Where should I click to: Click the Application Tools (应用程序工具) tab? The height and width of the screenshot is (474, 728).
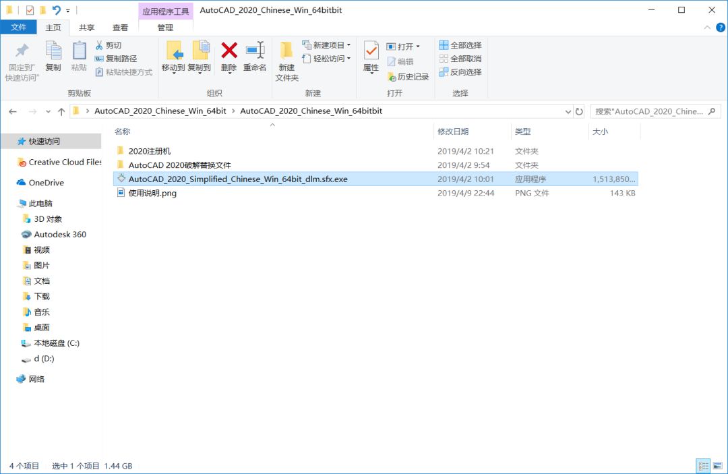pos(165,11)
